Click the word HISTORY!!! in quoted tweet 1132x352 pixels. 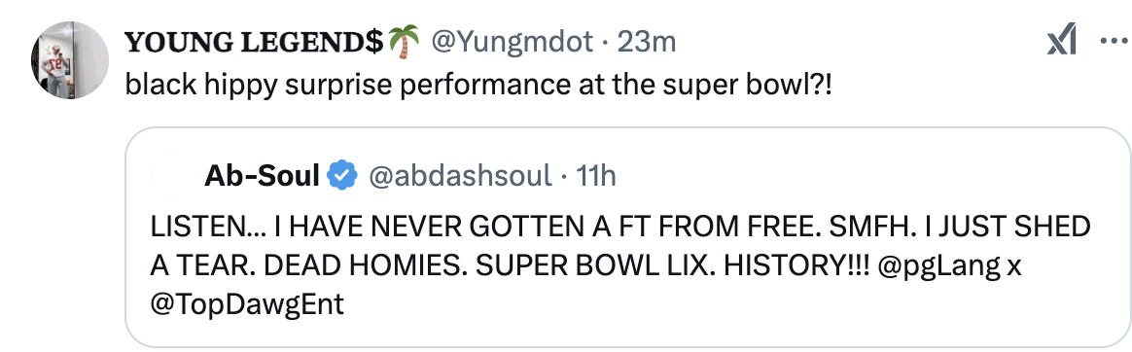pyautogui.click(x=797, y=266)
